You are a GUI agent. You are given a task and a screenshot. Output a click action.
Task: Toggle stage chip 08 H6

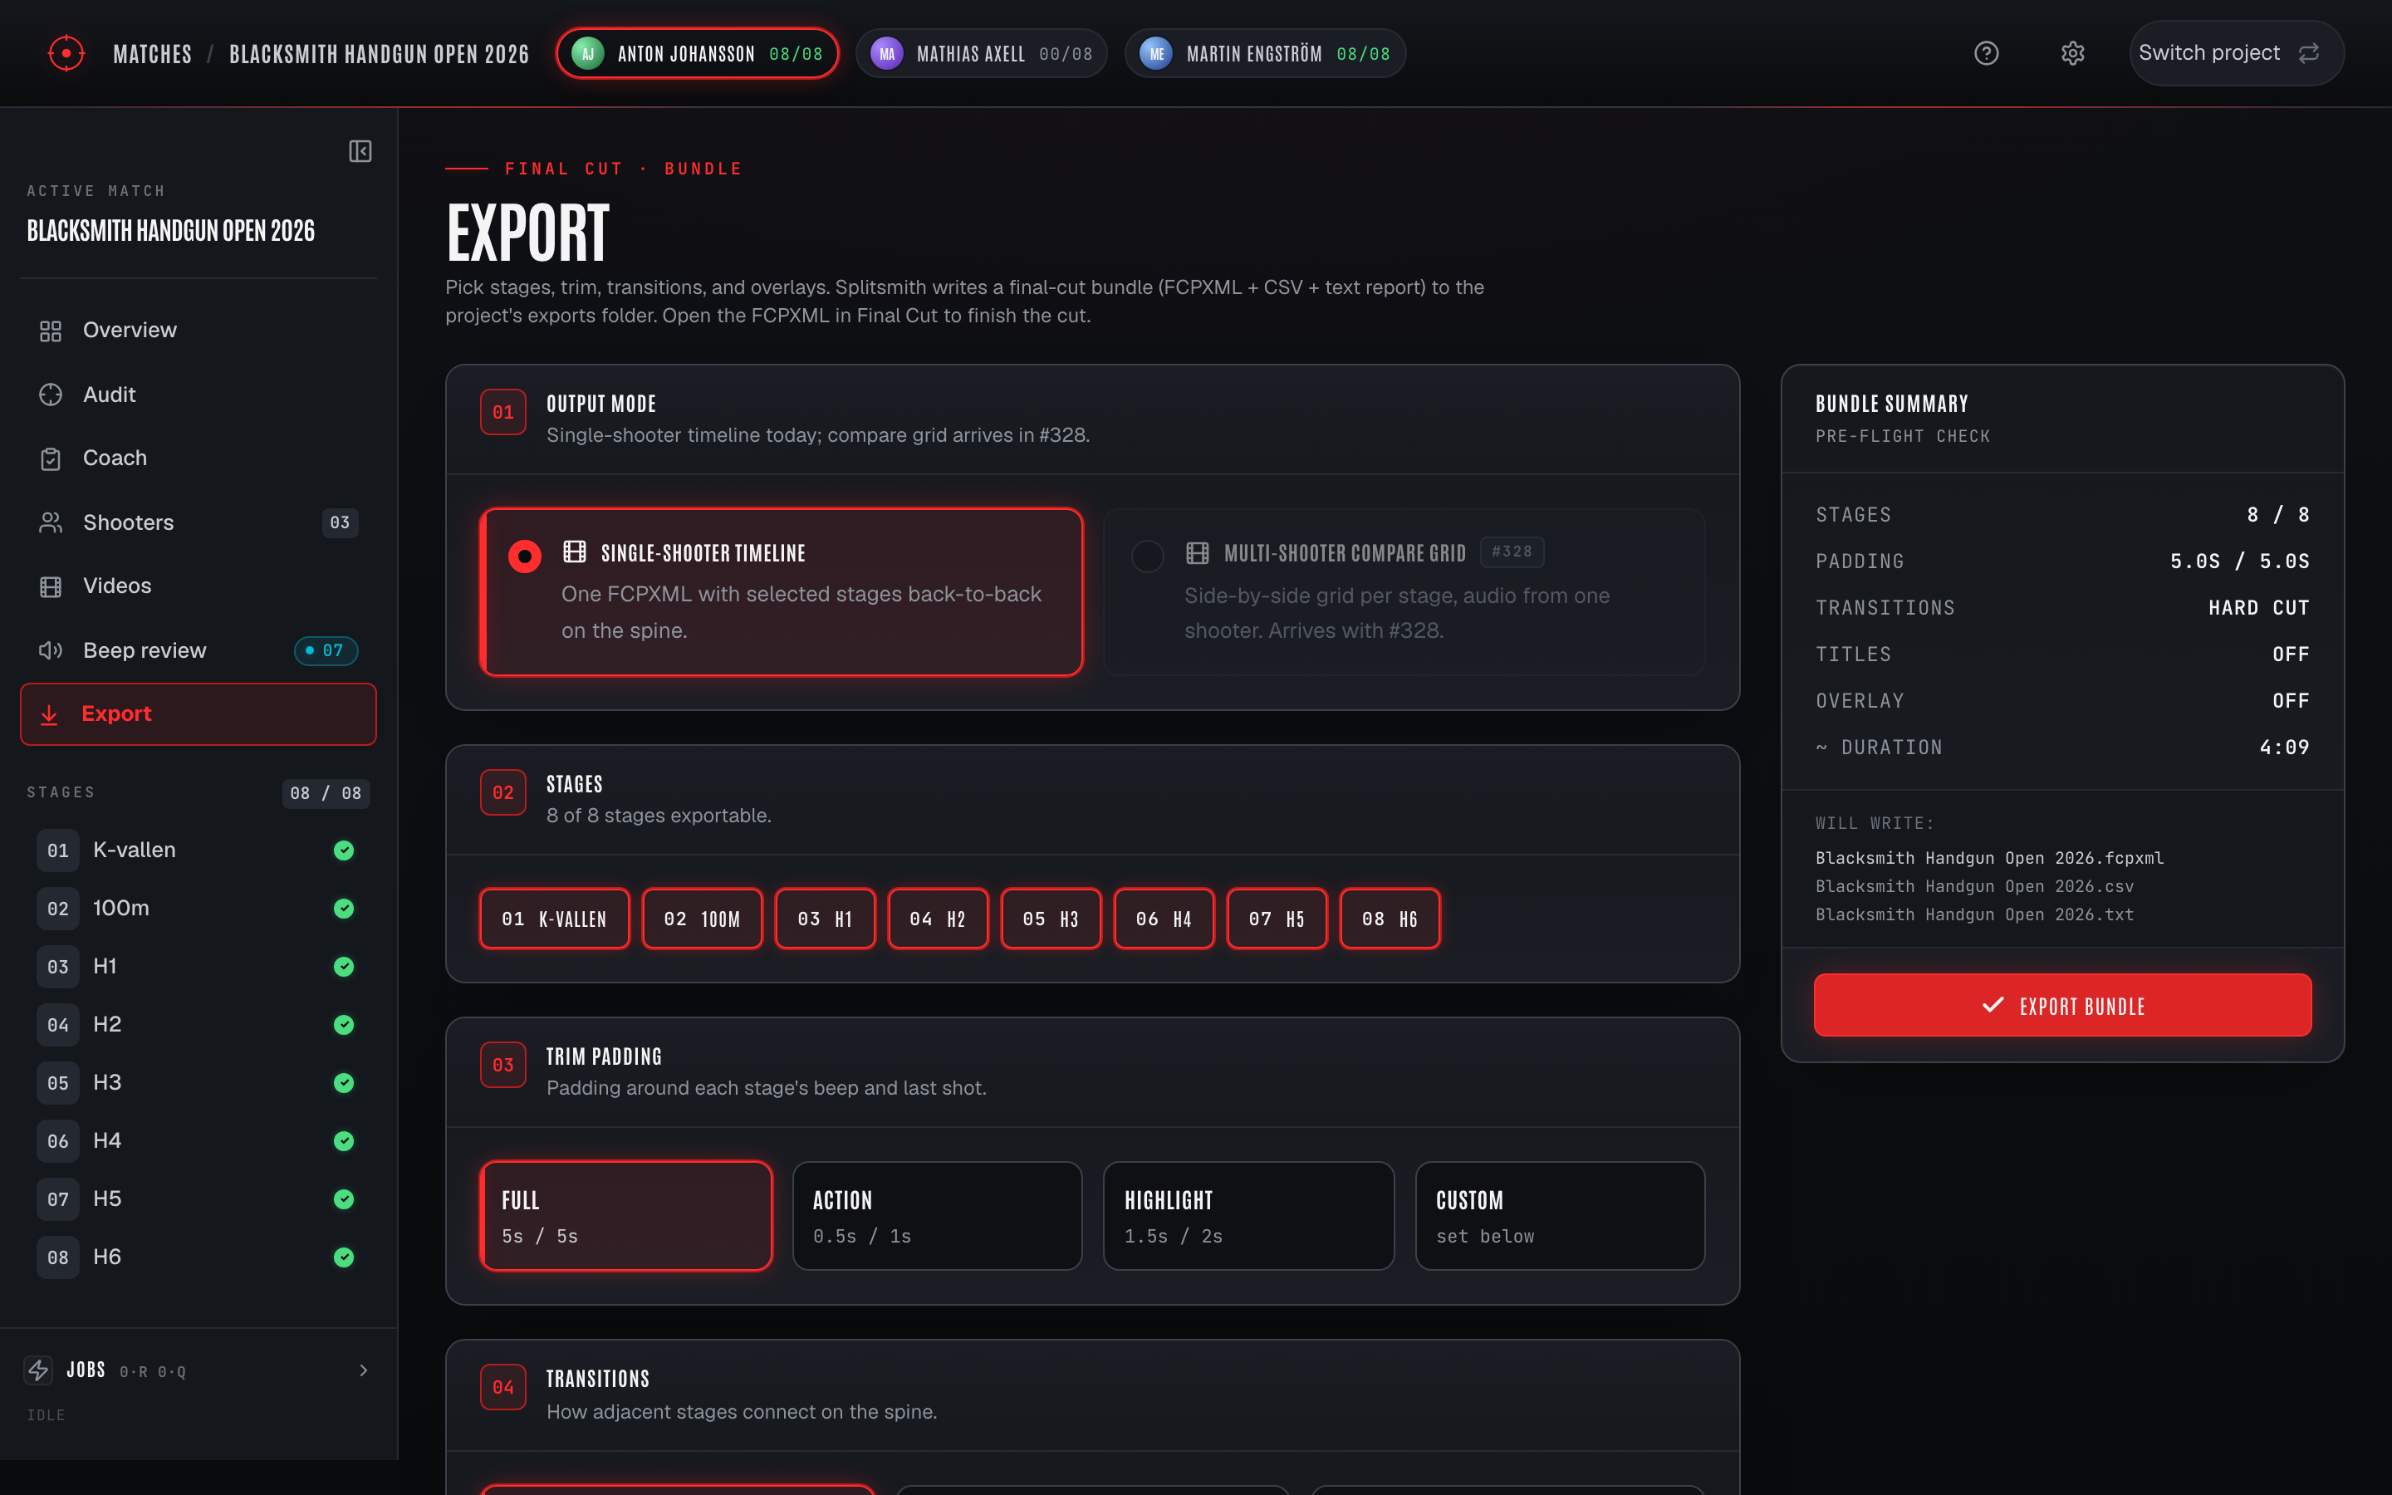click(1390, 919)
